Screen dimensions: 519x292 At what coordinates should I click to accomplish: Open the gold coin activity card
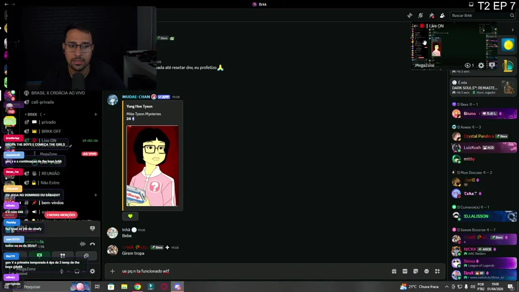[508, 45]
